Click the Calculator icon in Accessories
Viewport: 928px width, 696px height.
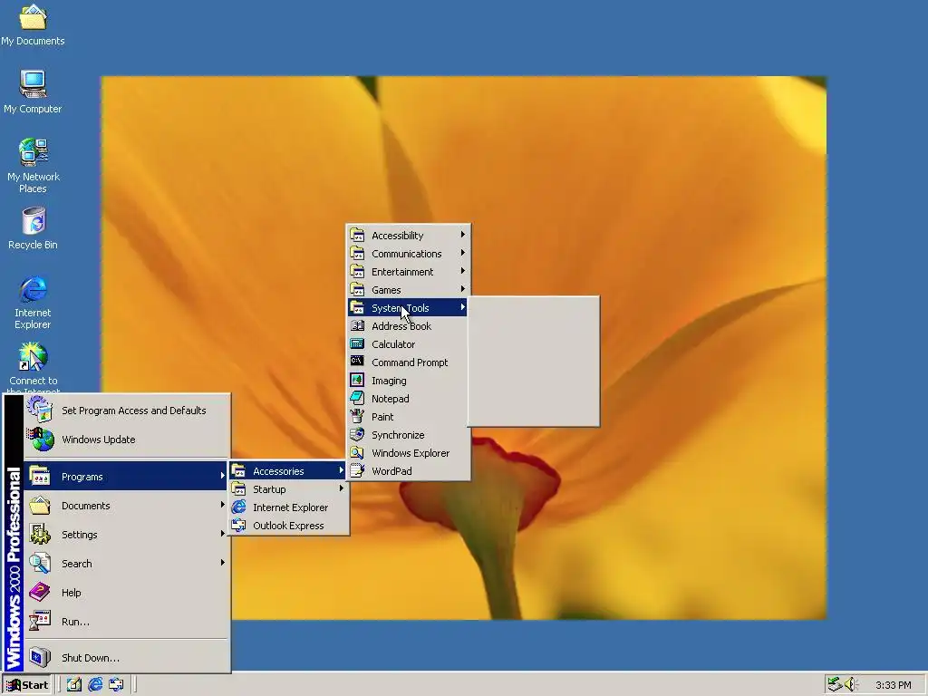point(357,343)
